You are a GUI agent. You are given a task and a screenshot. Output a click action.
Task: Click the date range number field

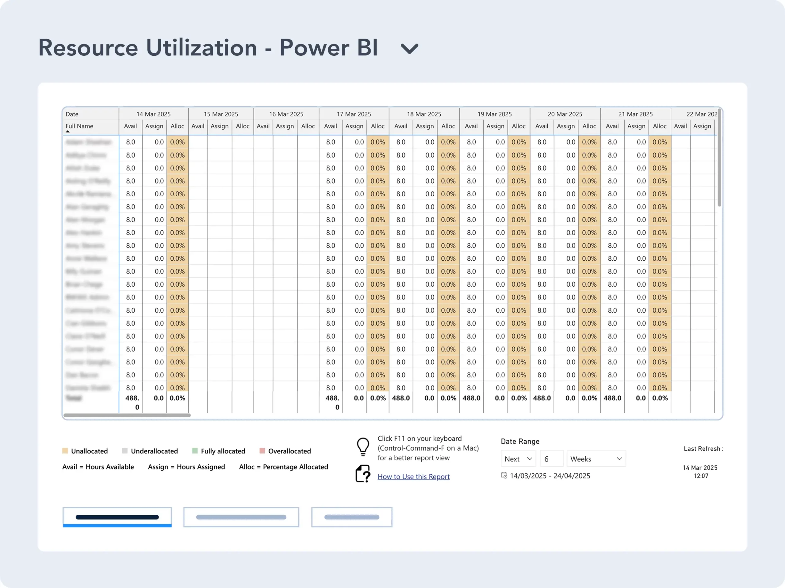551,459
